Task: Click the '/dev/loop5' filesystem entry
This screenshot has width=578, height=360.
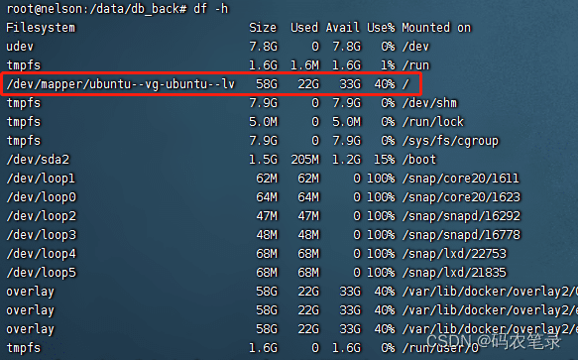Action: (41, 273)
